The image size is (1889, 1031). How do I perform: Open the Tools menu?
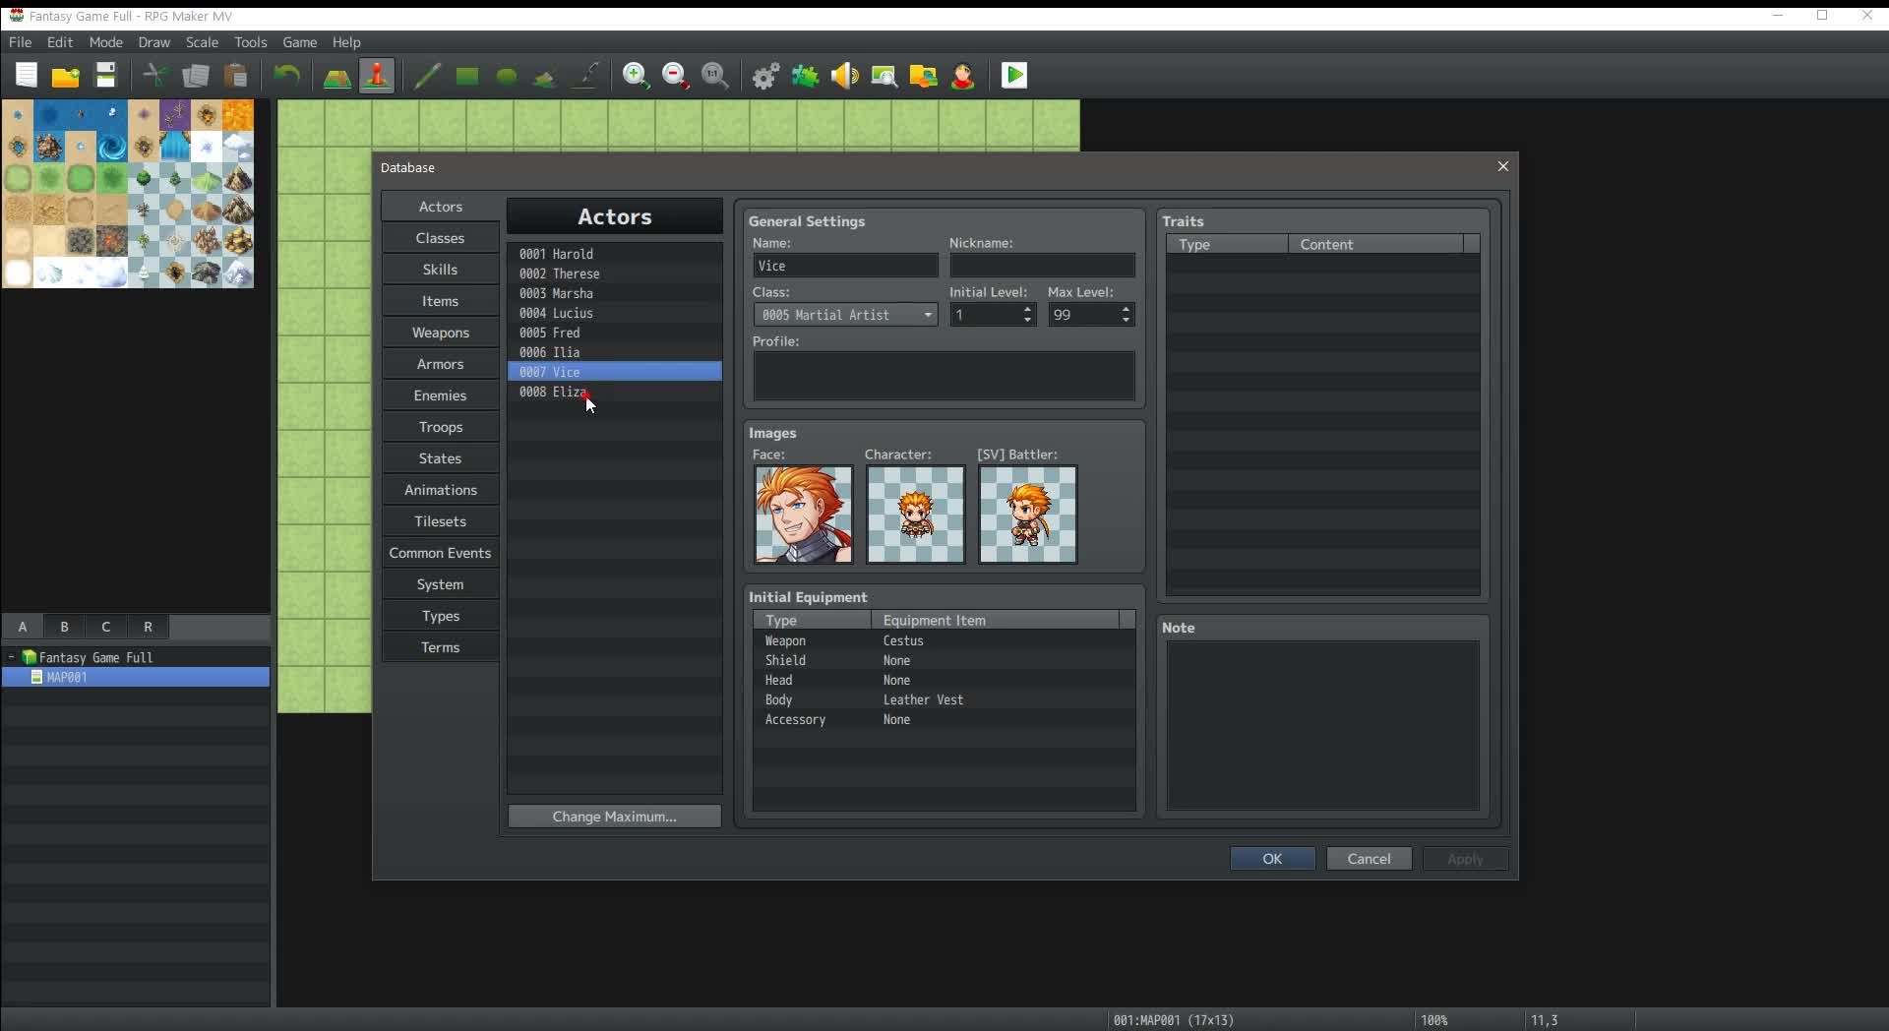click(x=250, y=42)
